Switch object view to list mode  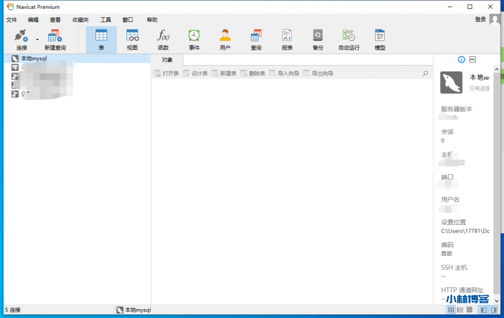(460, 310)
